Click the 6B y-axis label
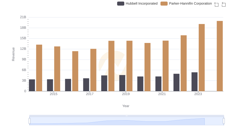Viewport: 229px width, 132px height. coord(24,70)
